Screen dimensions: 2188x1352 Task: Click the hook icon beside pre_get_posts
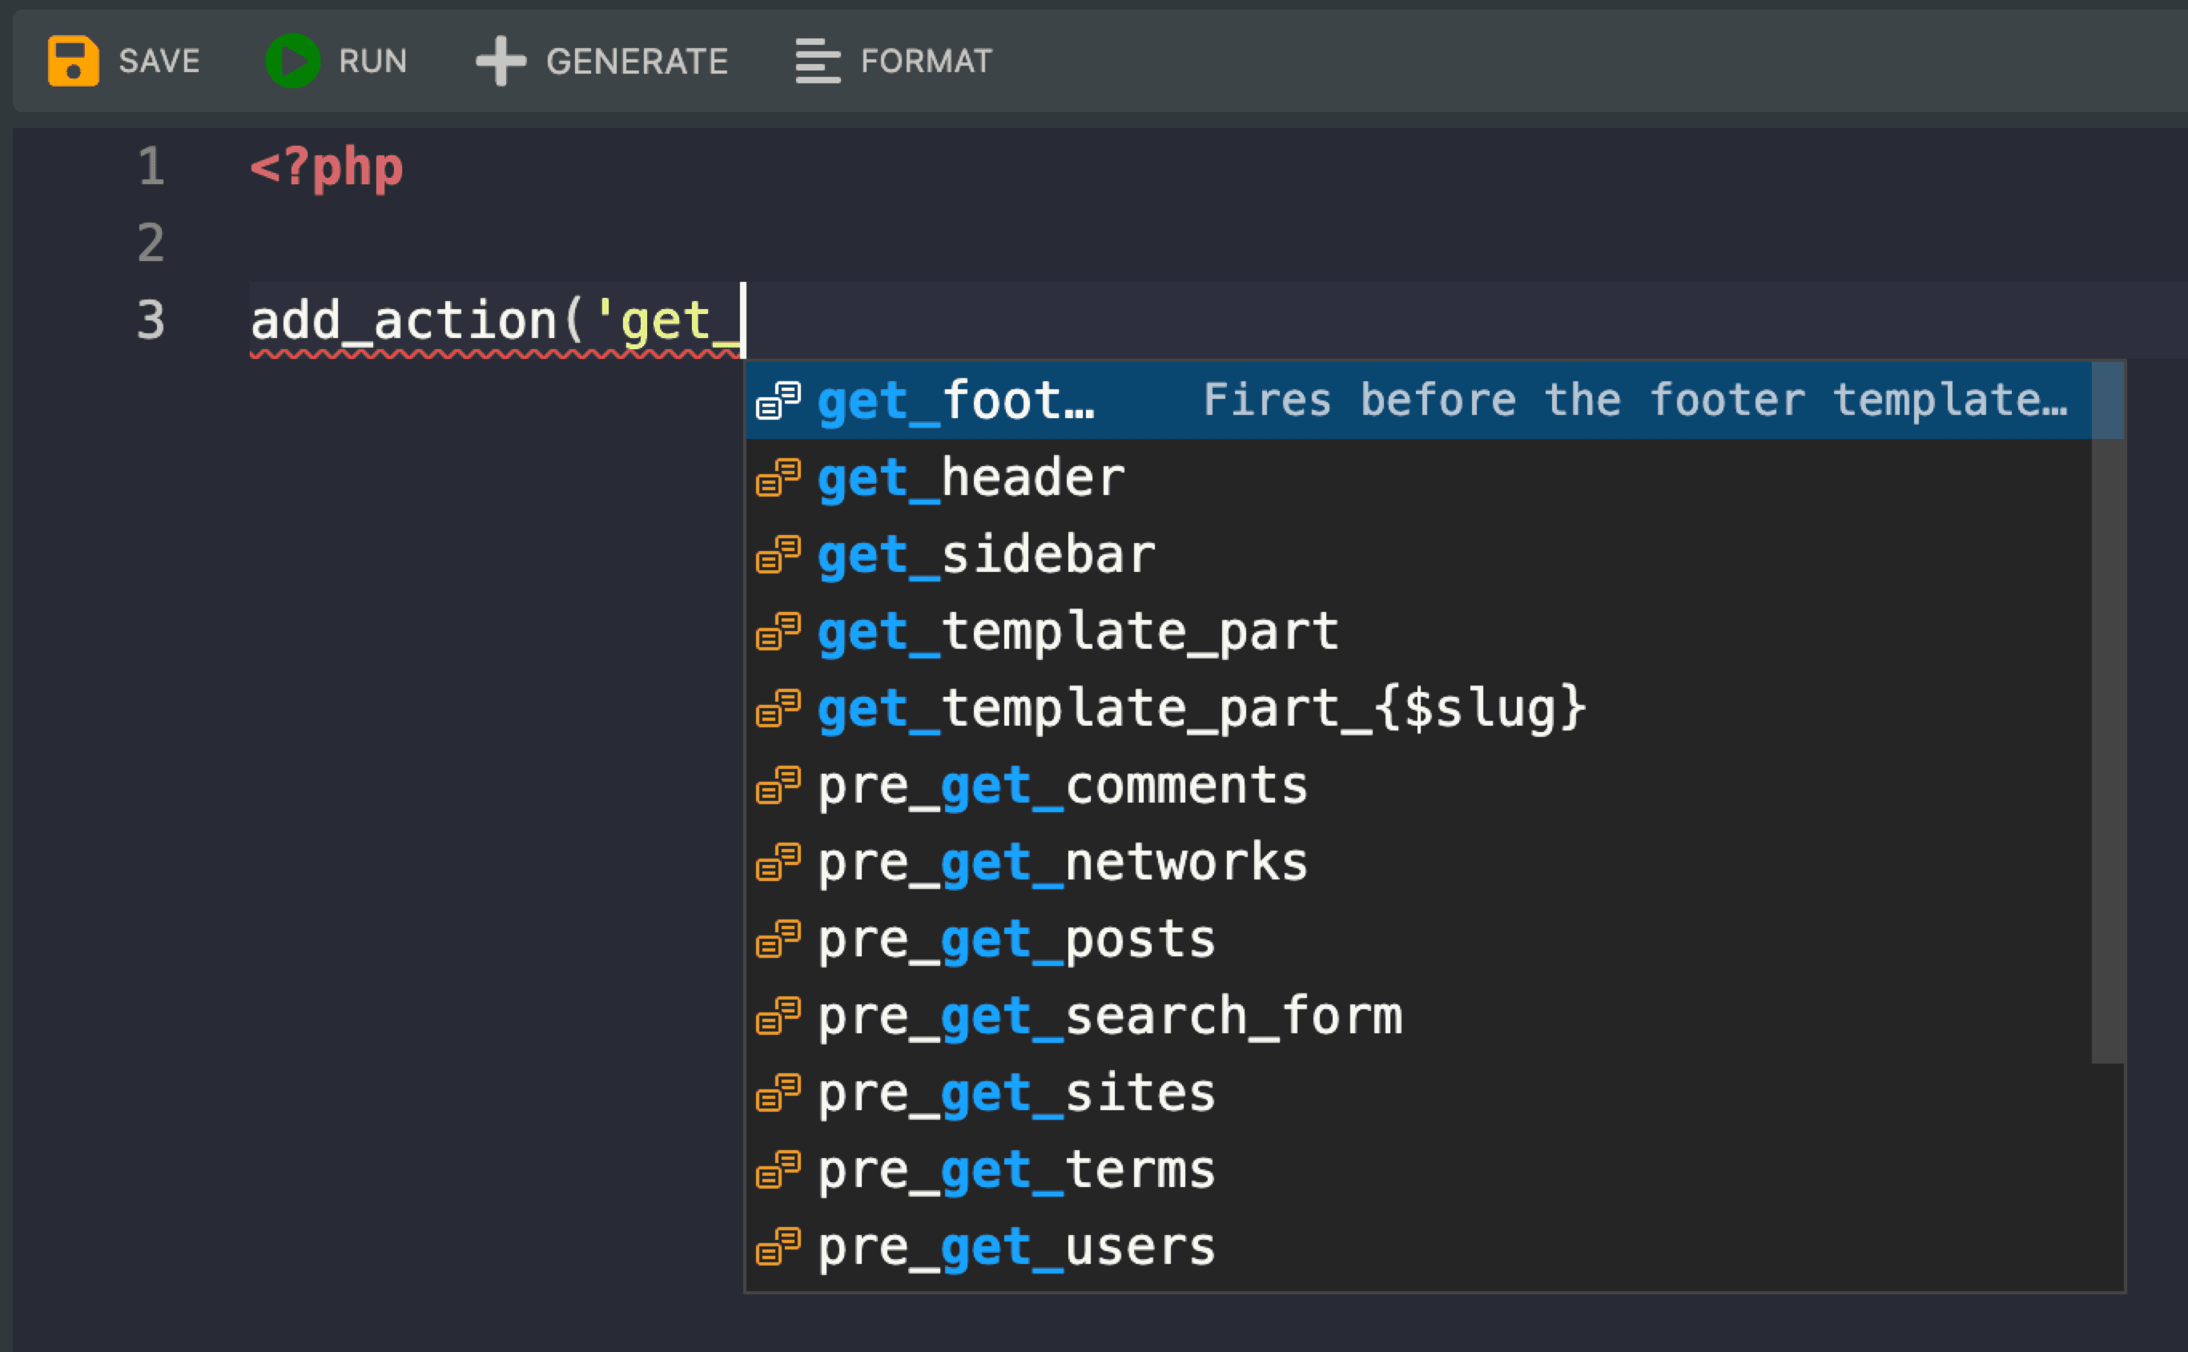(x=778, y=939)
